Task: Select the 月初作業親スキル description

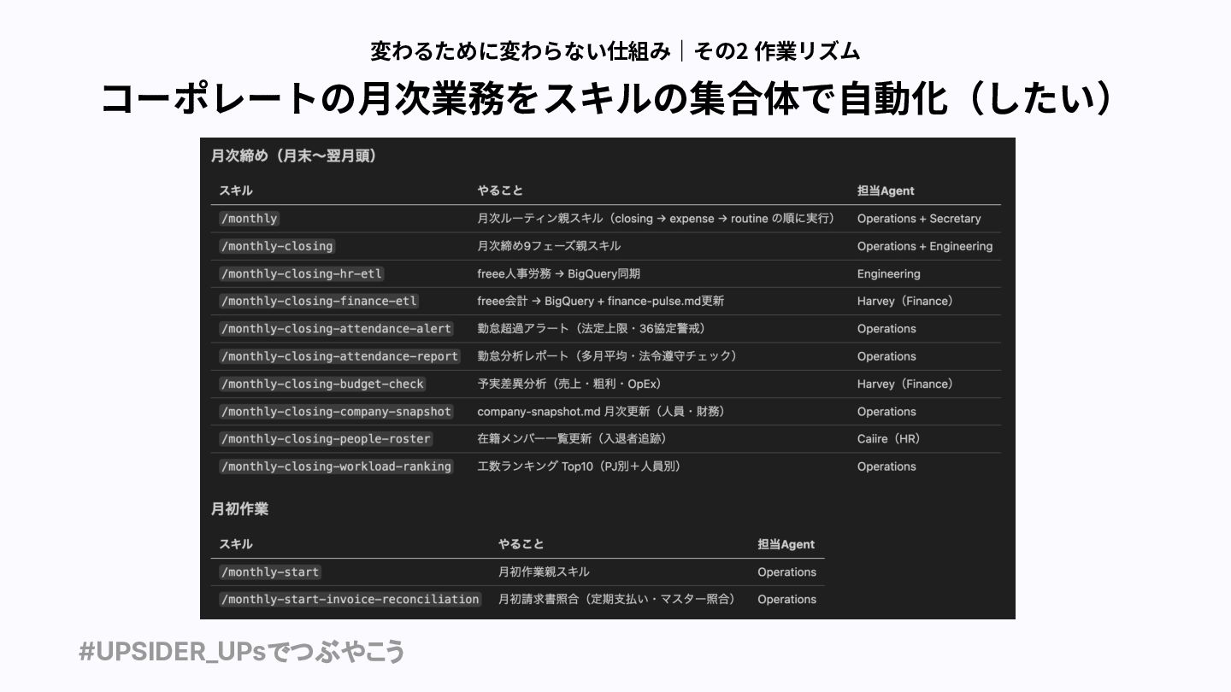Action: pyautogui.click(x=544, y=572)
